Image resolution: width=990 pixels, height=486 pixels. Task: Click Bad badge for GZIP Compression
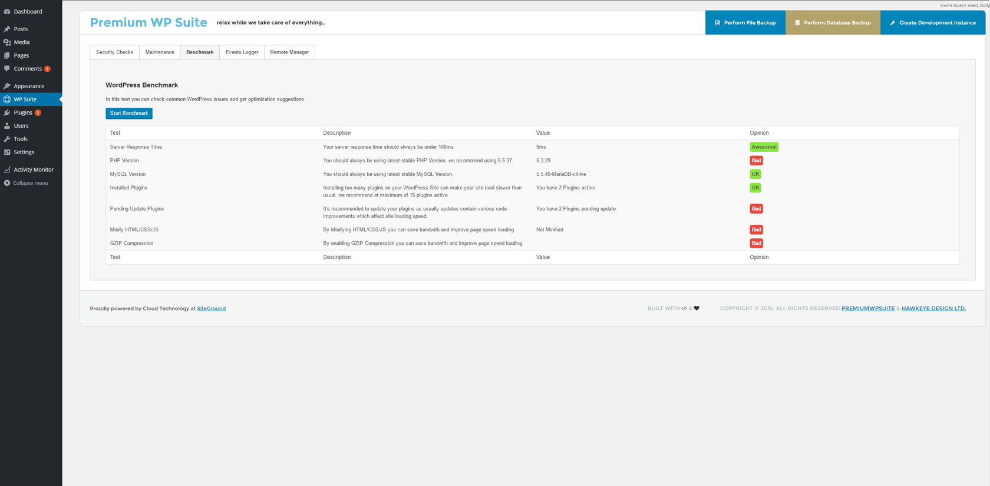pyautogui.click(x=756, y=243)
